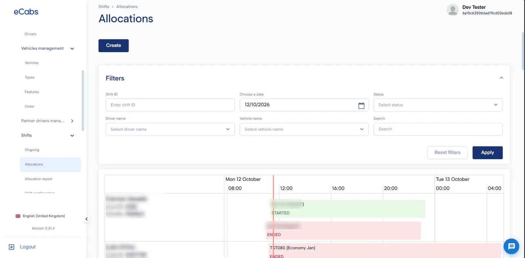The width and height of the screenshot is (525, 258).
Task: Open the Select driver name dropdown
Action: [170, 129]
